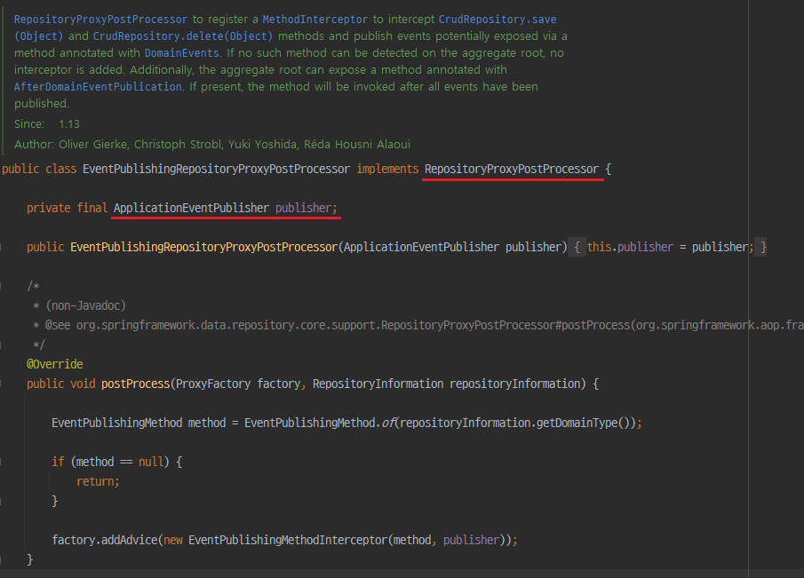This screenshot has width=804, height=578.
Task: Click the @Override annotation
Action: tap(55, 364)
